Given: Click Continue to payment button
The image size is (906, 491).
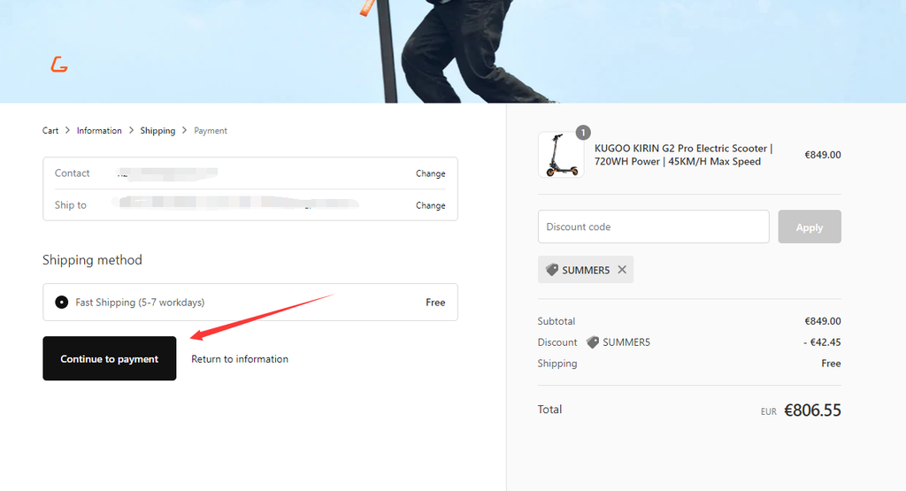Looking at the screenshot, I should coord(109,358).
